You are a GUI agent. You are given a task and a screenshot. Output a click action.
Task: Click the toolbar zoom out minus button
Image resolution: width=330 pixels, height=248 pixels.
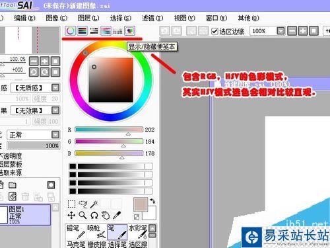(x=292, y=31)
